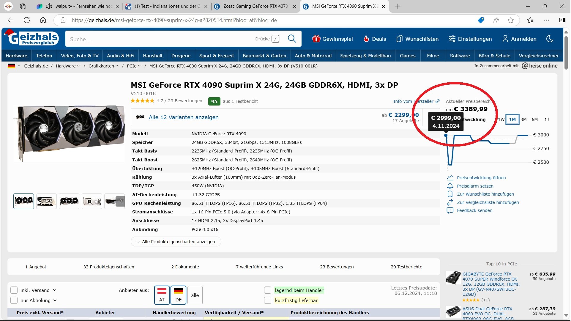Click Feedback senden speech icon
This screenshot has width=571, height=321.
(450, 210)
